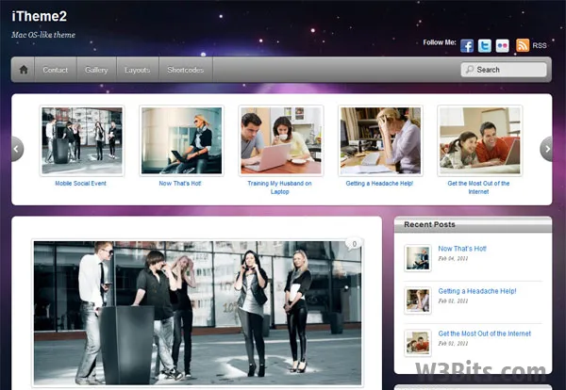Open the comment count bubble on post
Screen dimensions: 566x390
tap(354, 244)
